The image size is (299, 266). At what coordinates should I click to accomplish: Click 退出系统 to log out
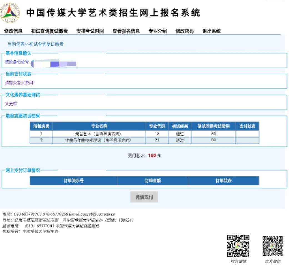click(x=211, y=31)
